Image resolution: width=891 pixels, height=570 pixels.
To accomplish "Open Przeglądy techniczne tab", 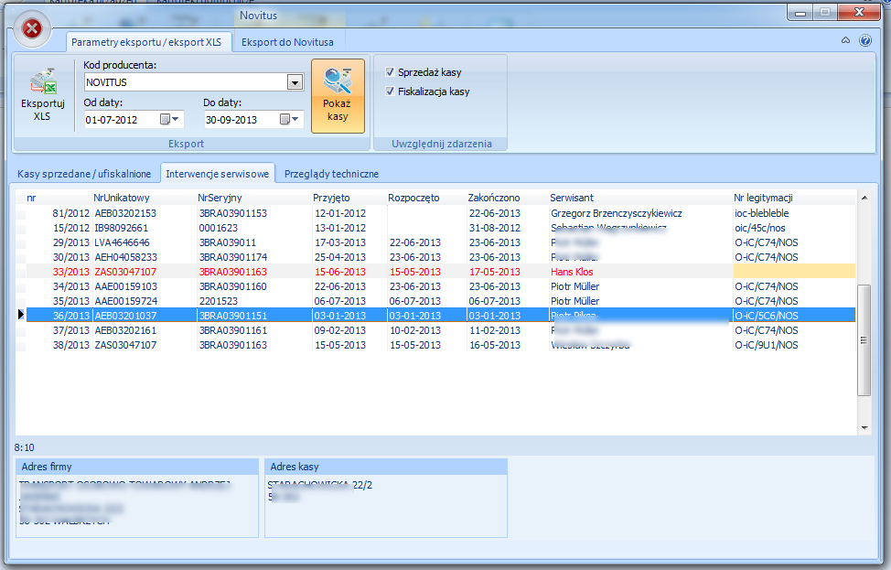I will click(331, 174).
